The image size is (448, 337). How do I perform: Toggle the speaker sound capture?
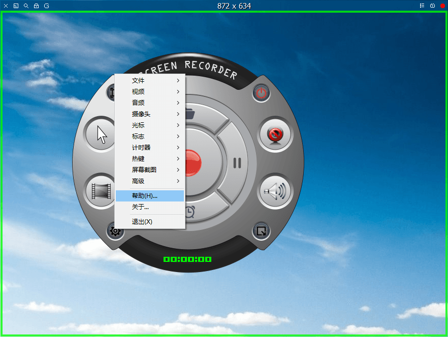pos(275,192)
